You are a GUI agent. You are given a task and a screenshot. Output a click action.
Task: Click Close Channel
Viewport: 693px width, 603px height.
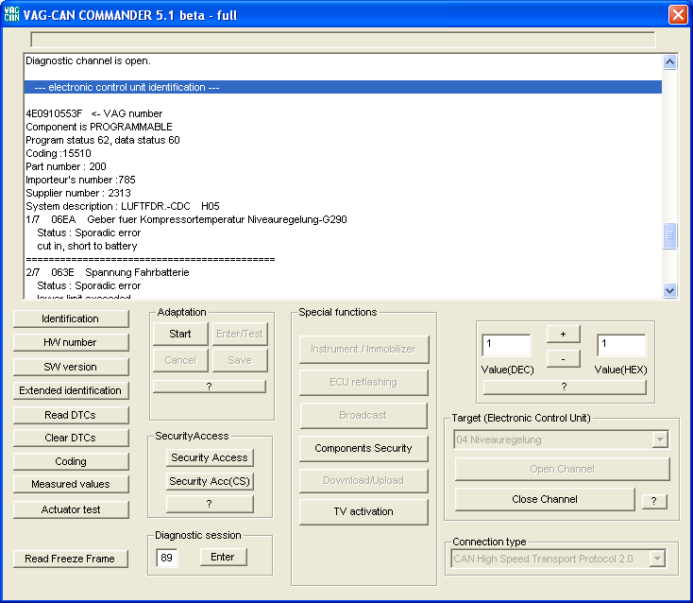[545, 499]
